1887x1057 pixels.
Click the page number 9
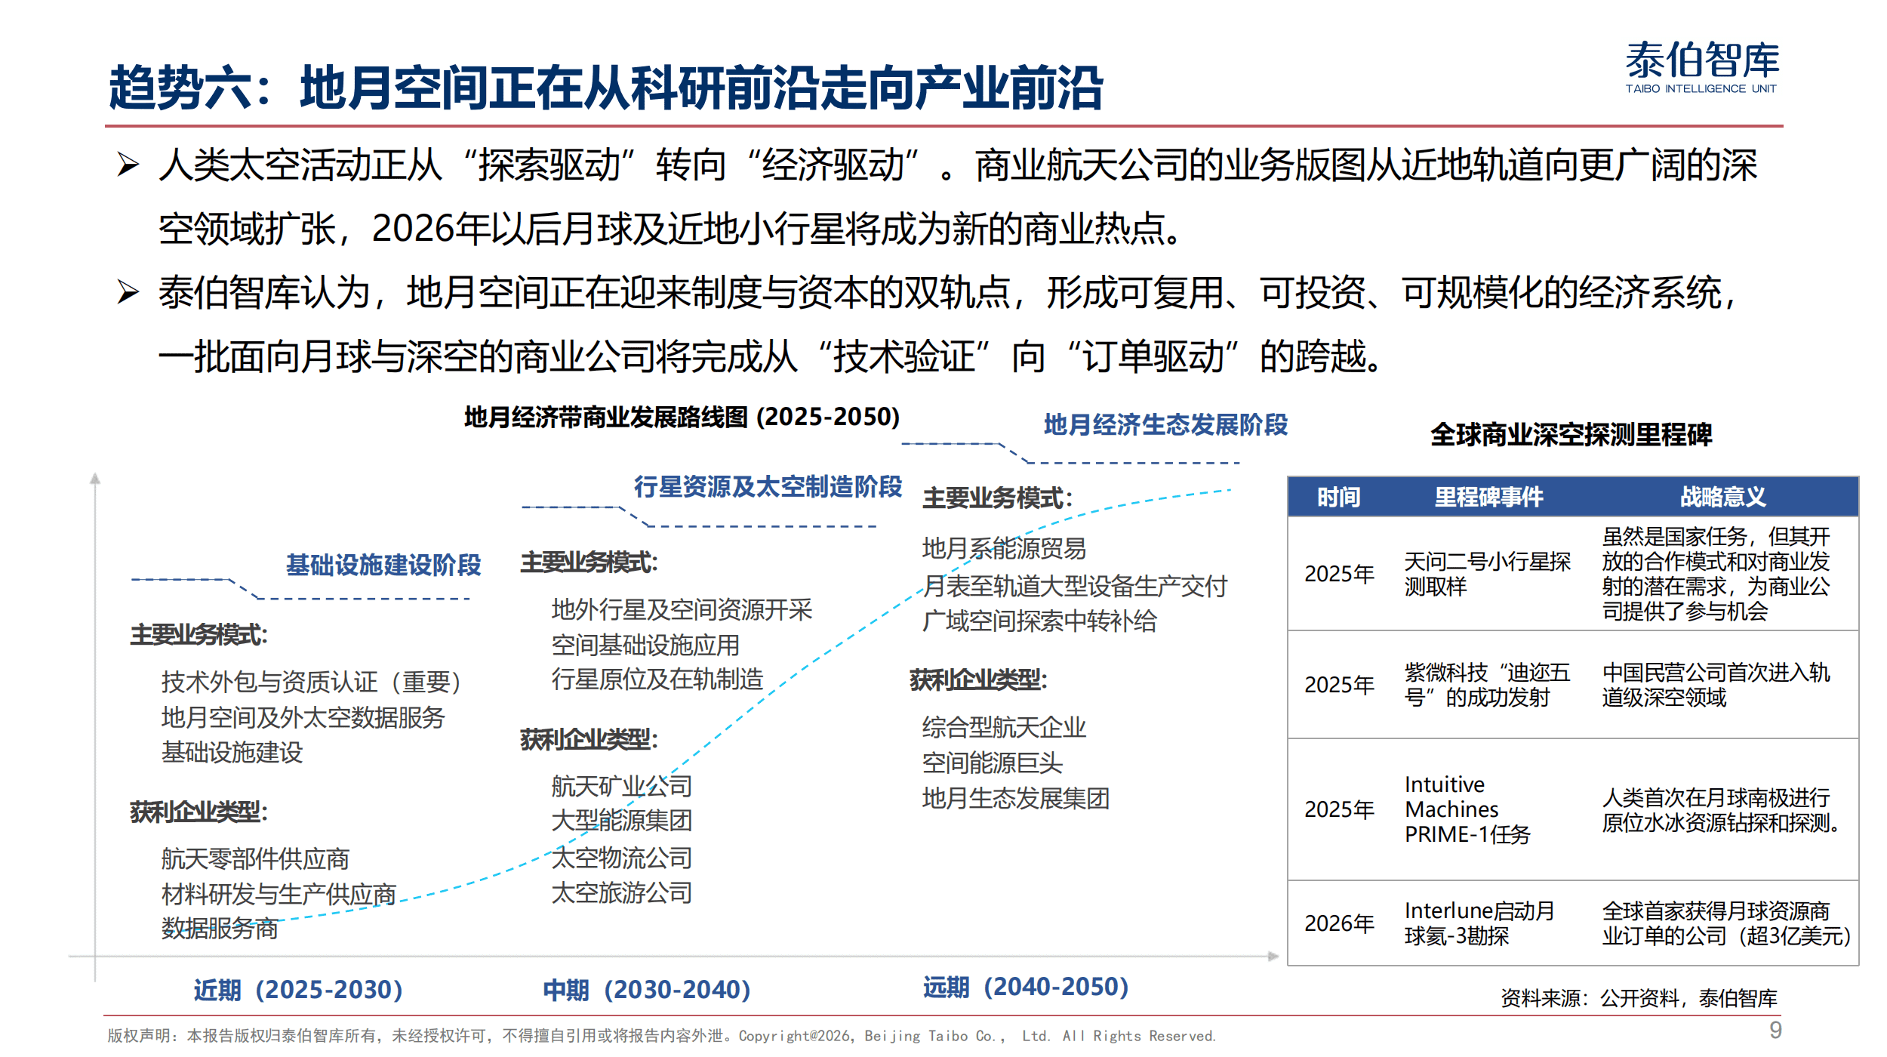click(1775, 1030)
